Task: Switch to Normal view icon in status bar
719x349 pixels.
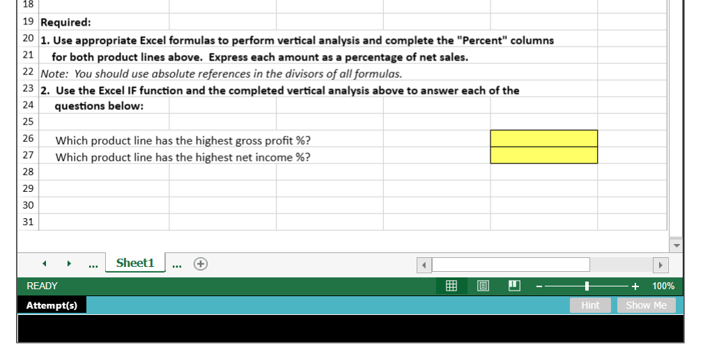Action: coord(451,286)
